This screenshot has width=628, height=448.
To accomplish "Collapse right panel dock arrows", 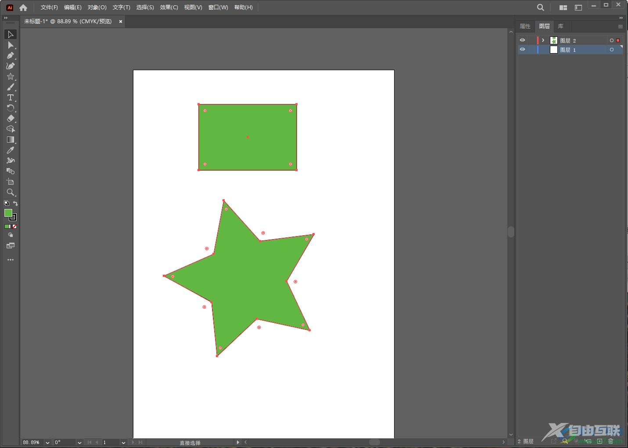I will pos(621,18).
